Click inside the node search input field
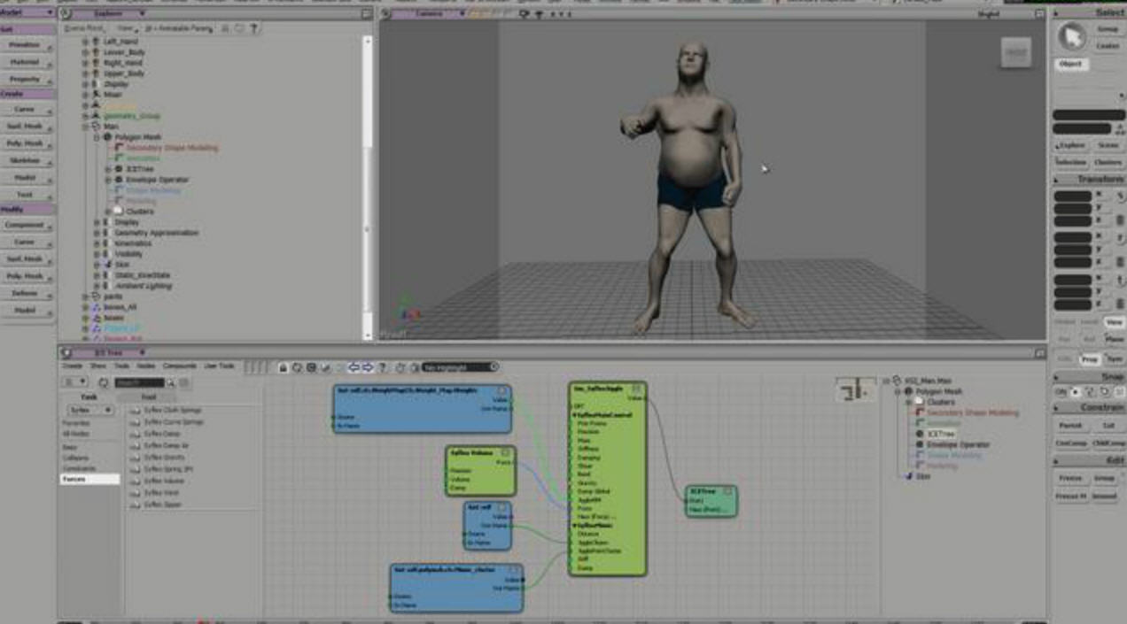Screen dimensions: 1127x624 [139, 383]
